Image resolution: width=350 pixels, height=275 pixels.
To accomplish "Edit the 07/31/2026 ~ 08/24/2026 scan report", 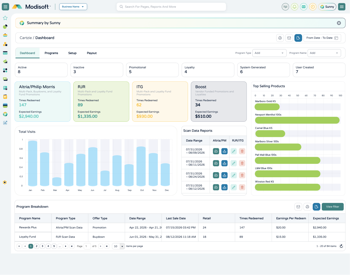I will 234,175.
